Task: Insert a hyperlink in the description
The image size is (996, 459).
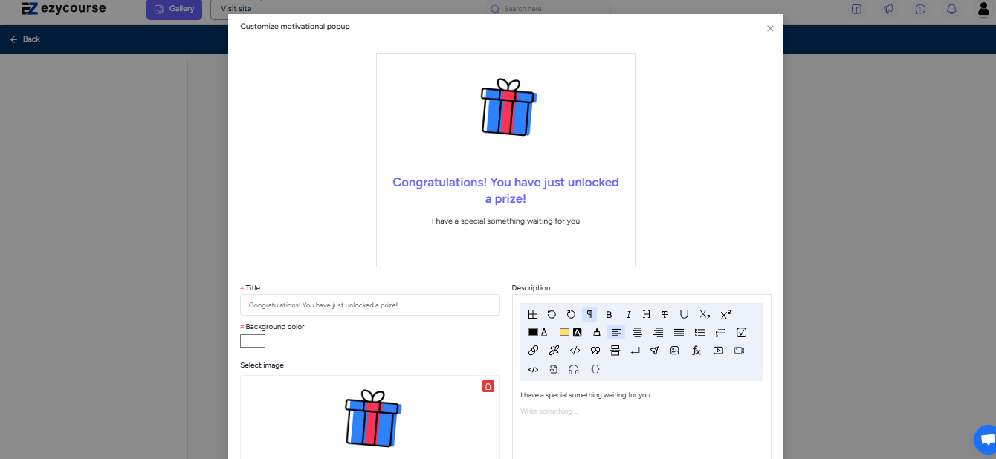Action: click(x=533, y=351)
